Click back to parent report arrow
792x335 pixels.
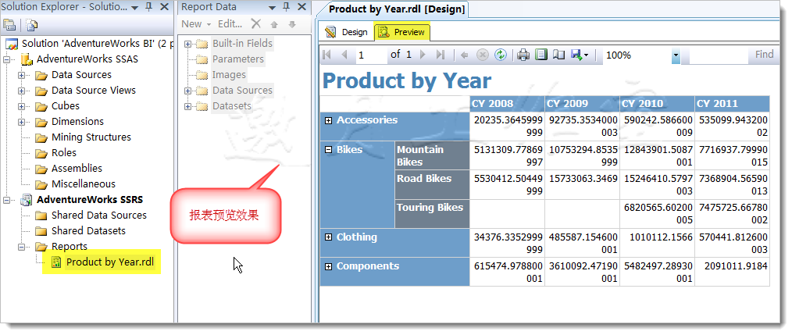coord(464,55)
